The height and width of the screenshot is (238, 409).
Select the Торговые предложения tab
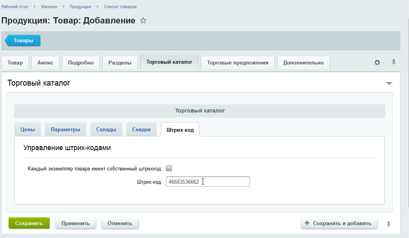(238, 63)
